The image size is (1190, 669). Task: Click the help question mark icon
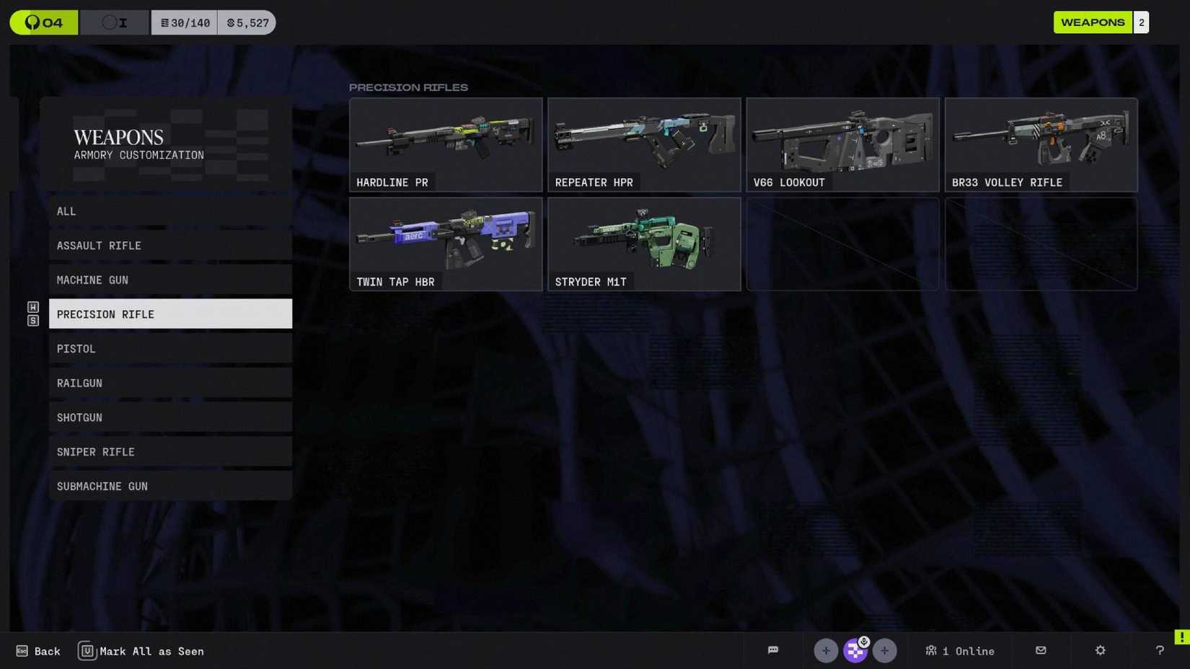1158,650
